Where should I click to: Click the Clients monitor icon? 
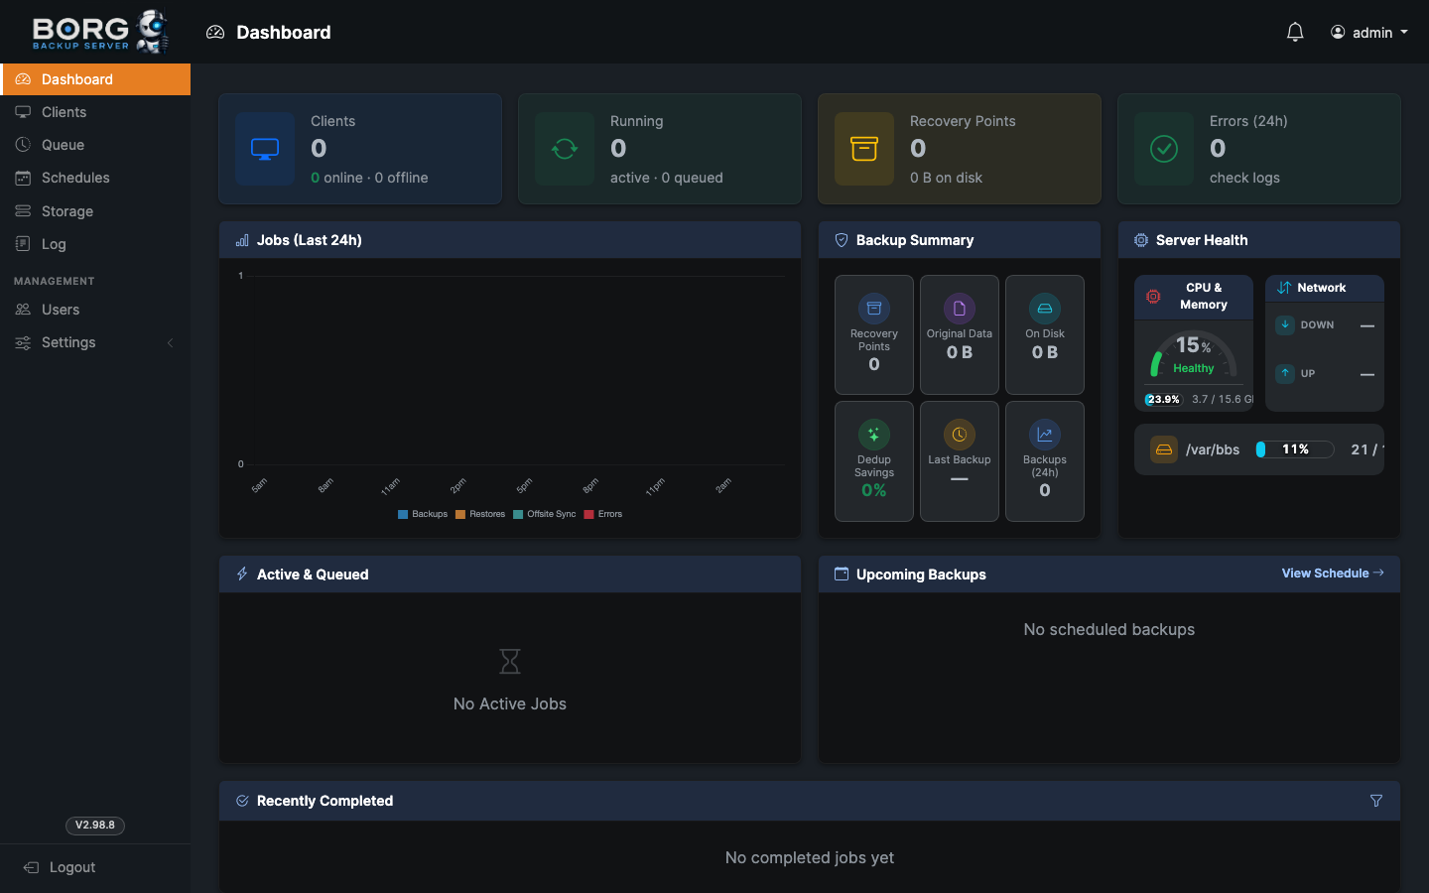coord(265,149)
